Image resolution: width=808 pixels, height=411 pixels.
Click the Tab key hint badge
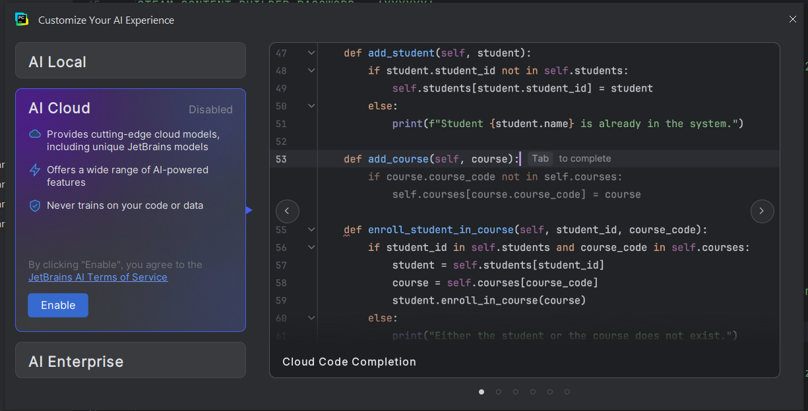(540, 159)
